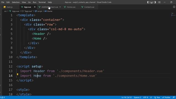Viewport: 176px width, 99px height.
Task: Click the word Header in line 13 import
Action: point(39,71)
